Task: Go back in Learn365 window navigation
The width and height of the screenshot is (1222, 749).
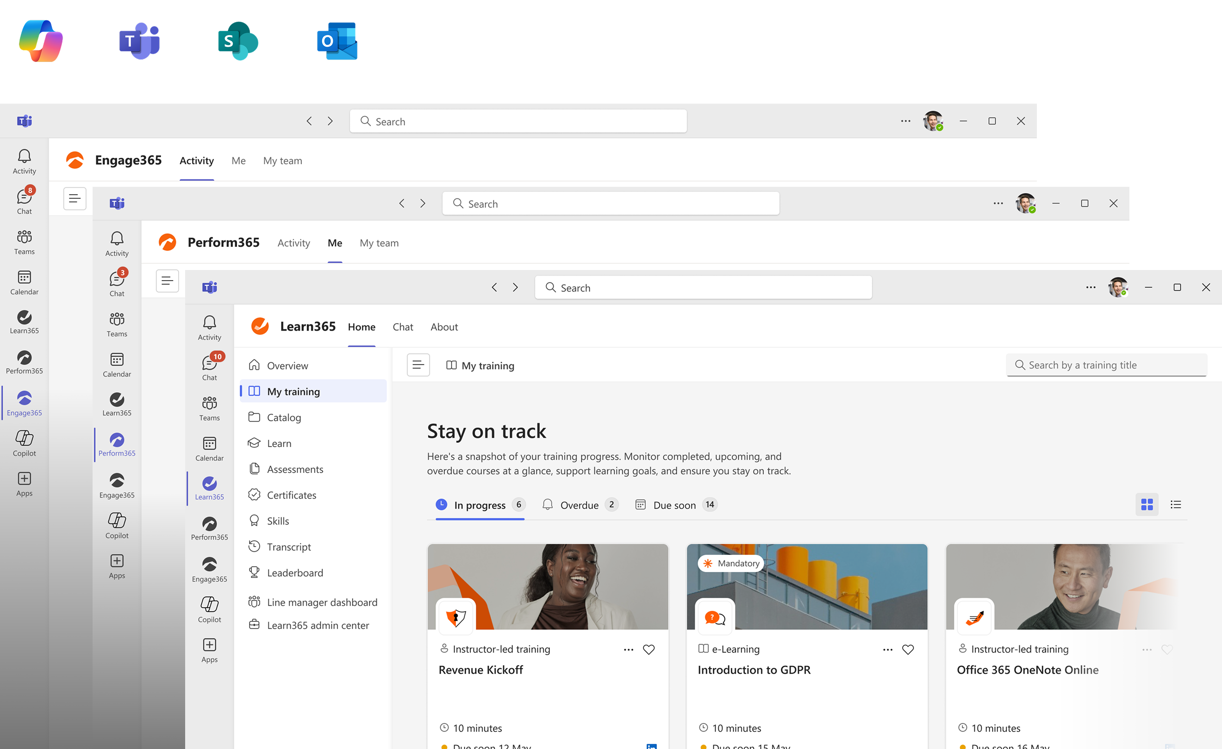Action: pos(494,287)
